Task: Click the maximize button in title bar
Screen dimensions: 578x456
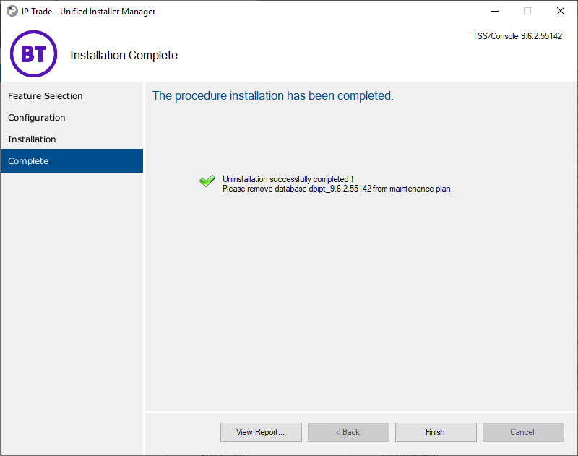Action: [527, 11]
